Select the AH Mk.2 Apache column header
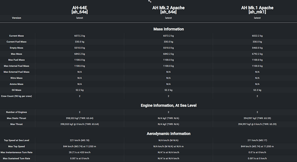The width and height of the screenshot is (297, 162). coord(168,10)
